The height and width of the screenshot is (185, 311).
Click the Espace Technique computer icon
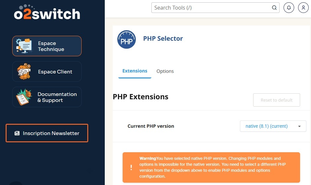pos(24,46)
